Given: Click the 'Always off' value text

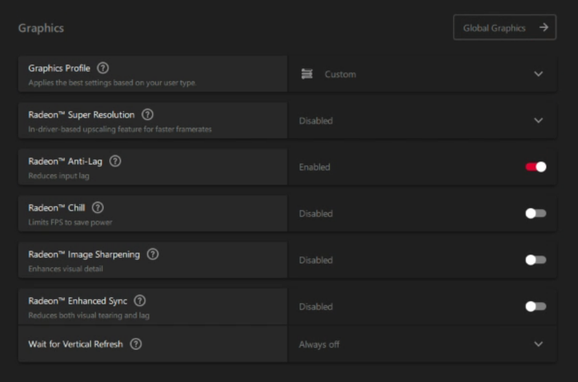Looking at the screenshot, I should [319, 345].
